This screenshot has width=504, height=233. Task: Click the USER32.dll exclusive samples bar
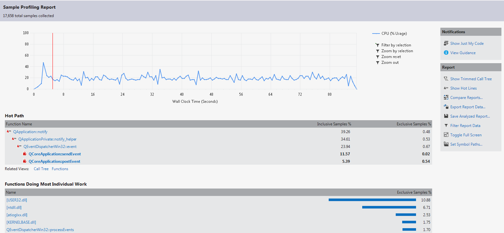click(x=372, y=200)
